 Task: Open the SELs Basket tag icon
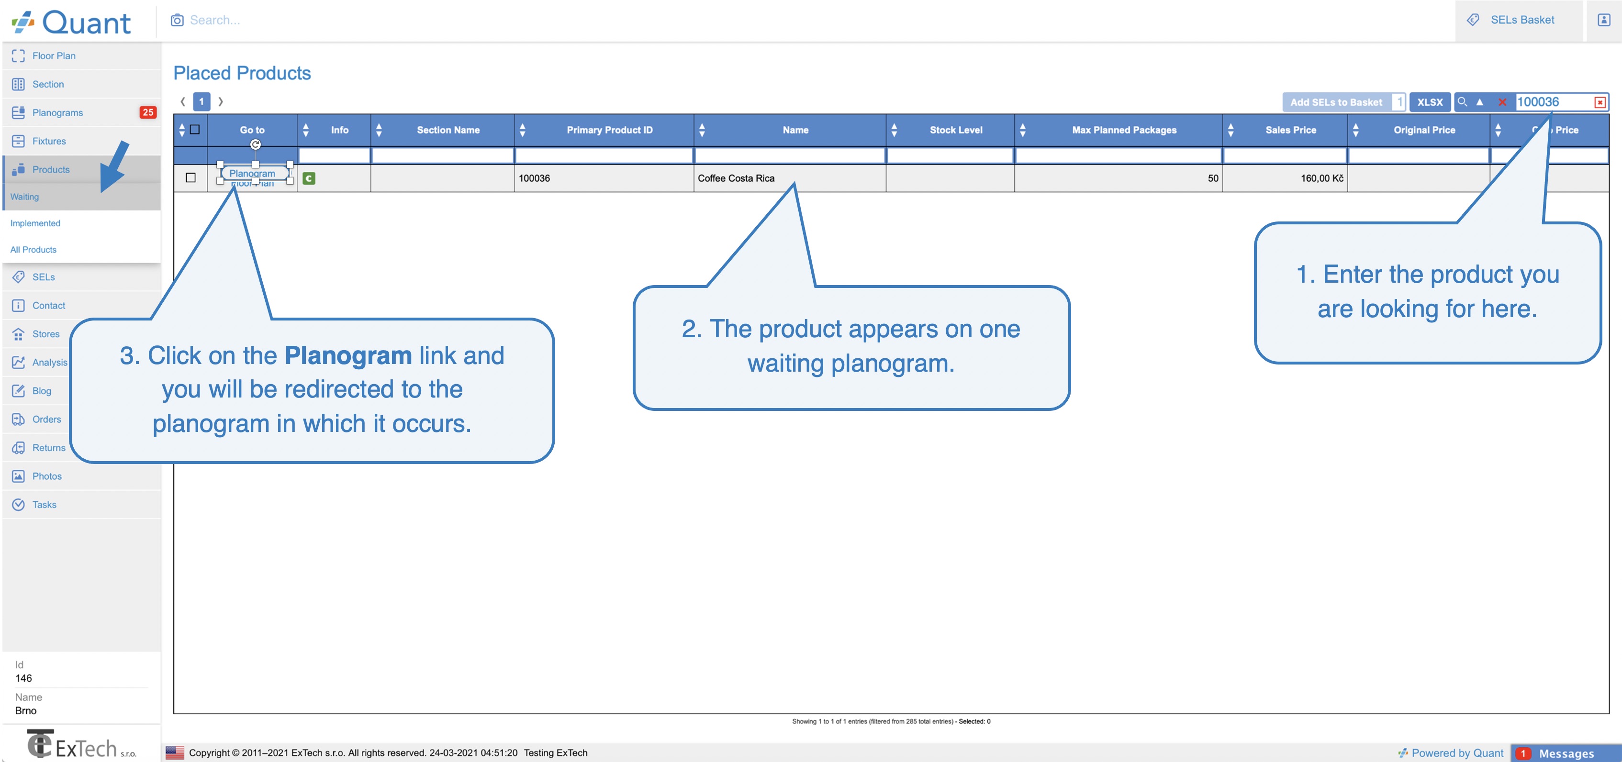coord(1473,20)
